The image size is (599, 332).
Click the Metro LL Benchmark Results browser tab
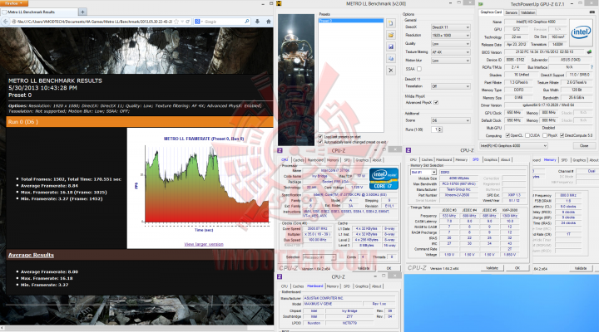click(39, 12)
